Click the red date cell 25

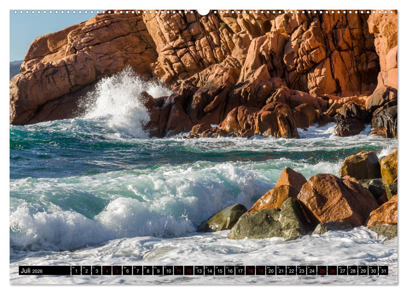pyautogui.click(x=322, y=270)
